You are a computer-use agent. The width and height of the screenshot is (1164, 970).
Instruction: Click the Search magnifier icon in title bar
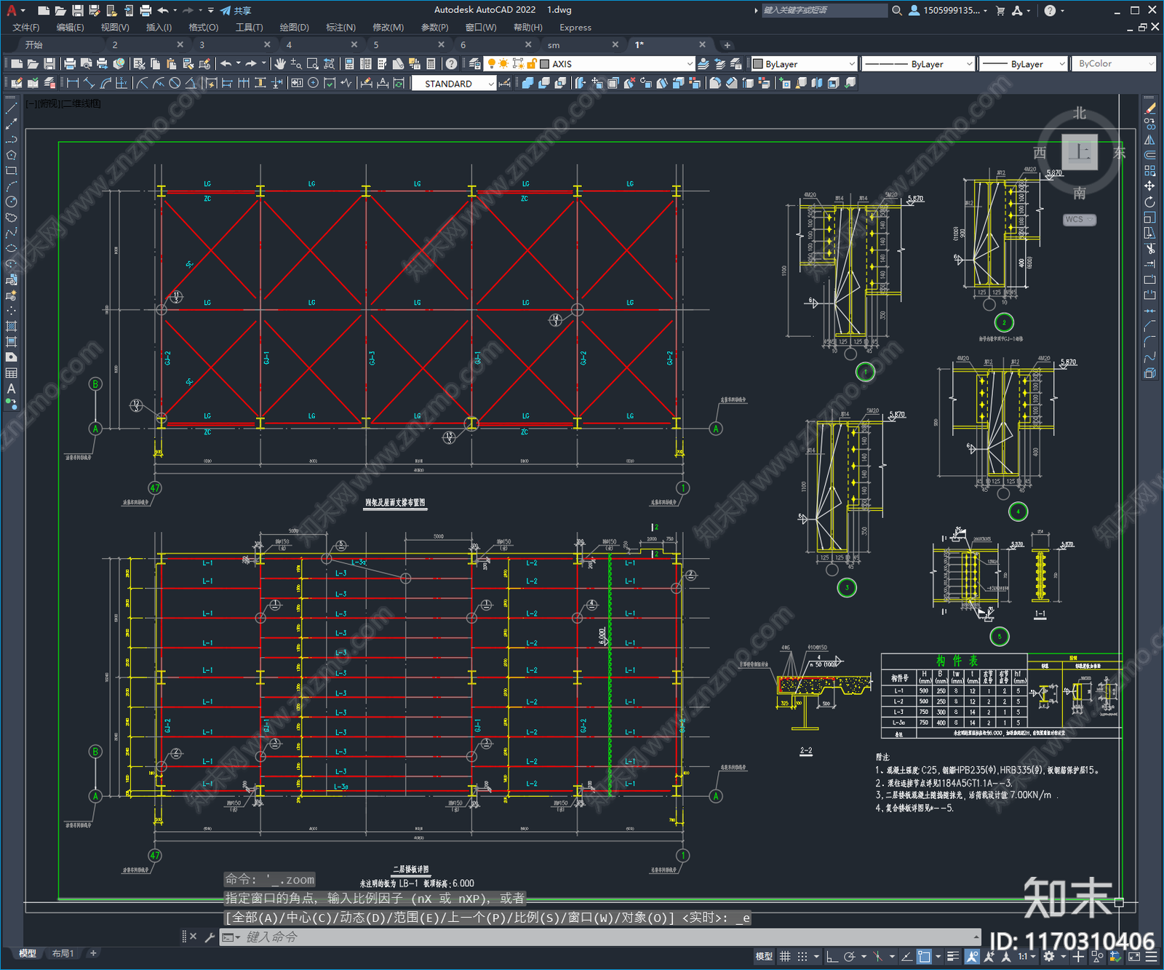click(897, 10)
